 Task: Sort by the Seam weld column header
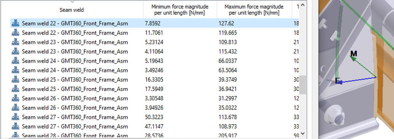pos(72,10)
